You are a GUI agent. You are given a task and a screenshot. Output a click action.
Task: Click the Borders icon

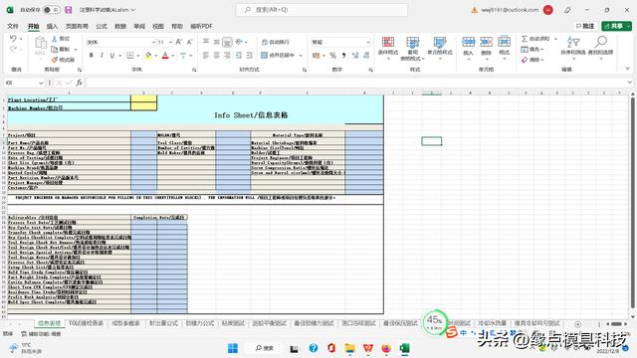(130, 56)
